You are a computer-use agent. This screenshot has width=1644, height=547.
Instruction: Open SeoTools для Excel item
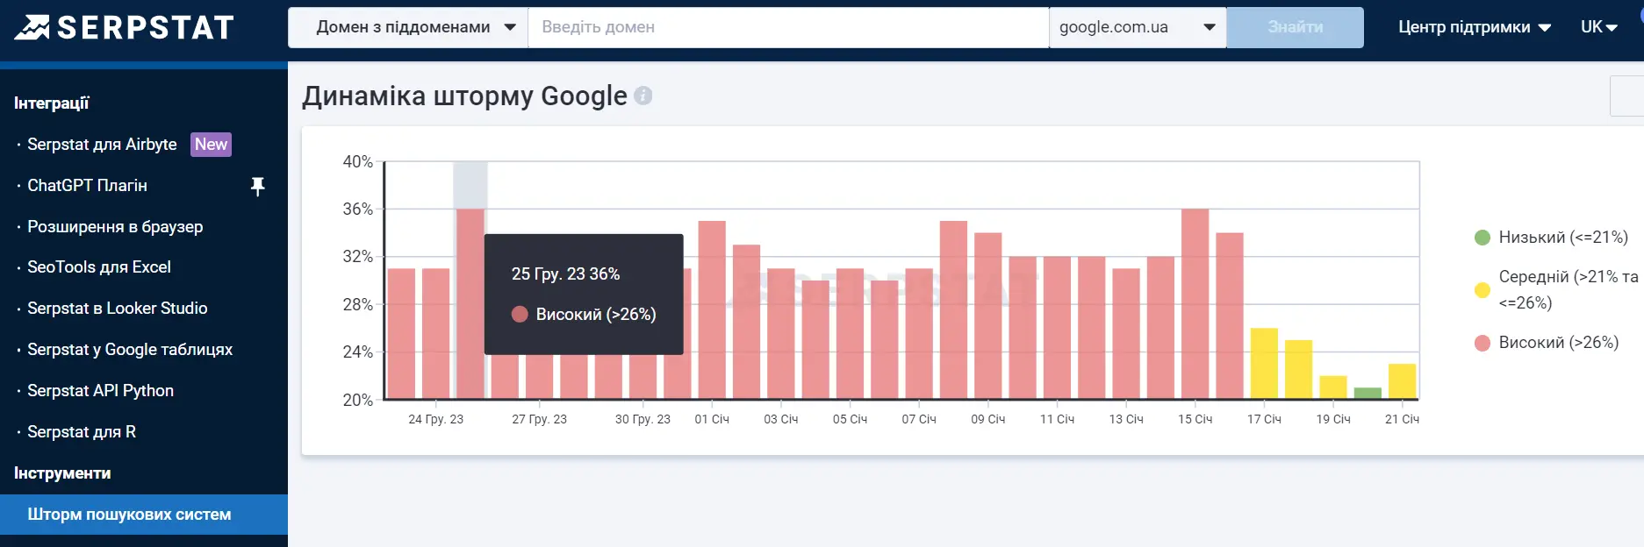pyautogui.click(x=99, y=267)
